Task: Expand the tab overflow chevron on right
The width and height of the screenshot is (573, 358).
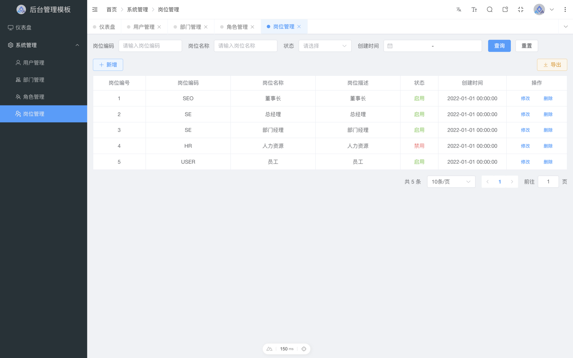Action: (566, 26)
